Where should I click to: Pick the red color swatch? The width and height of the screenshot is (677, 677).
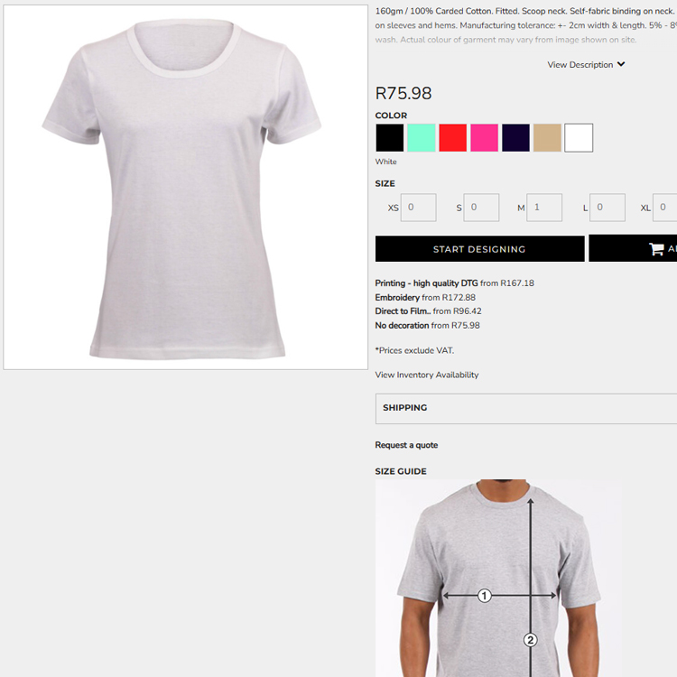(452, 138)
